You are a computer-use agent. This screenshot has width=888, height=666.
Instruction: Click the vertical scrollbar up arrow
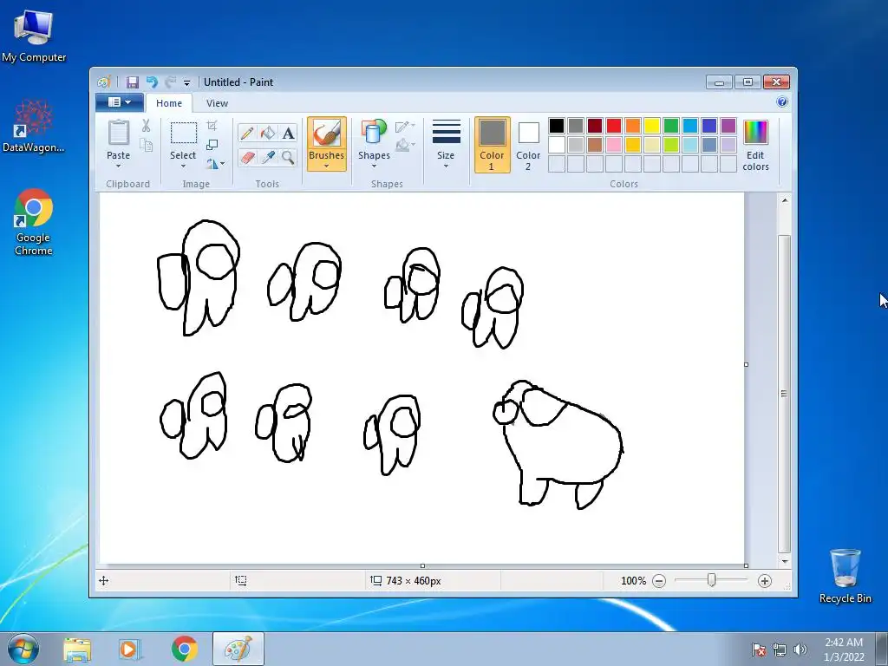pos(784,200)
